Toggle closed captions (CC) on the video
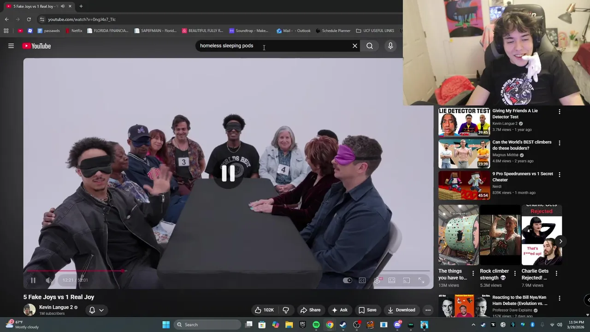590x332 pixels. click(x=362, y=280)
